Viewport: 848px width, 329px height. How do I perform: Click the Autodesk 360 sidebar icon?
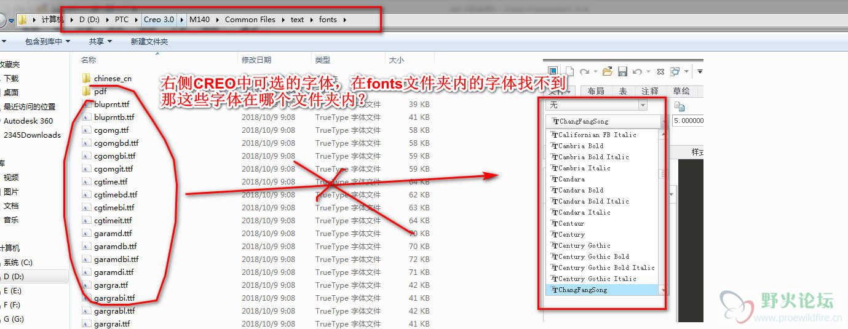(x=1, y=121)
